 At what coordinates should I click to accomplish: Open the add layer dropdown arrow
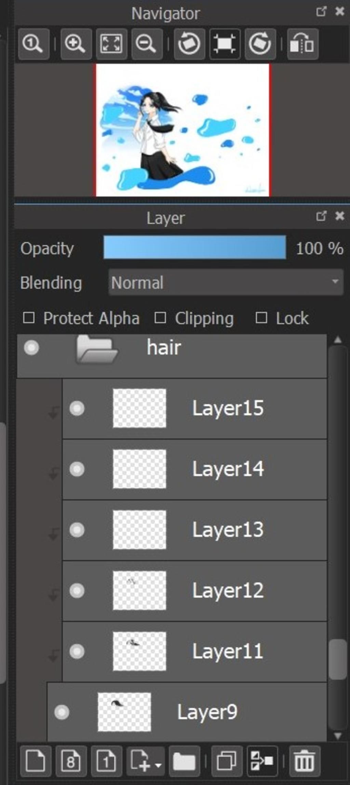click(x=158, y=763)
